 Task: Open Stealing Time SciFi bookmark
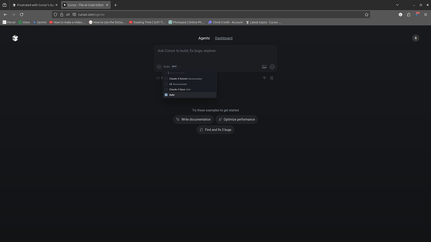(x=147, y=22)
